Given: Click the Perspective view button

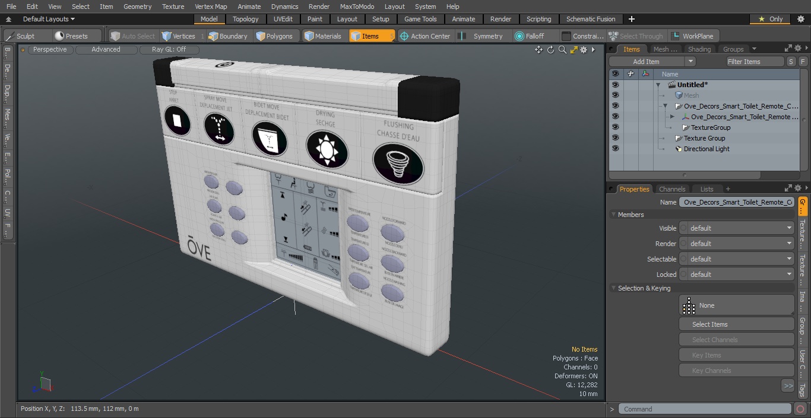Looking at the screenshot, I should pos(50,49).
